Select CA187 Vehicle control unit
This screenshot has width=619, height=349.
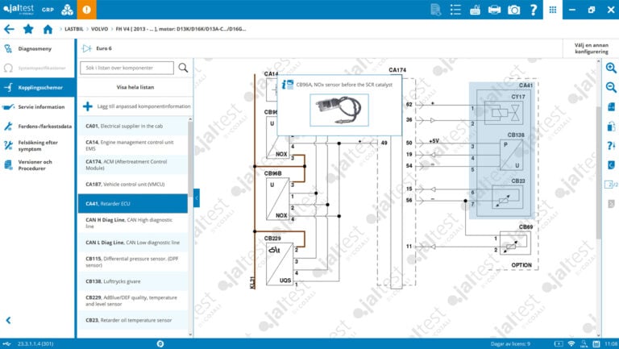[133, 184]
